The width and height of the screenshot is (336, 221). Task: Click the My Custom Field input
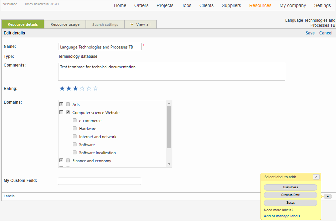100,181
